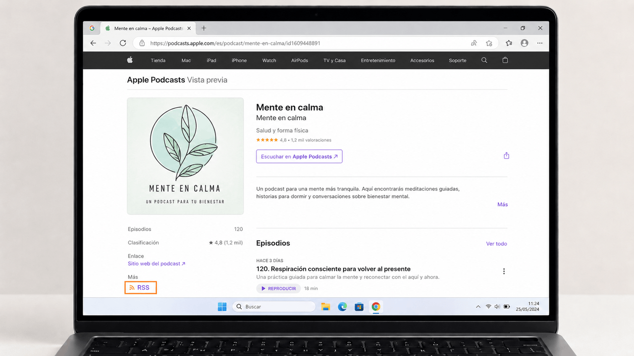Click the read aloud icon in the address bar
This screenshot has height=356, width=634.
point(474,43)
